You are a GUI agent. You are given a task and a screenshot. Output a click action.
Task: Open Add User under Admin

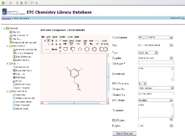21,77
